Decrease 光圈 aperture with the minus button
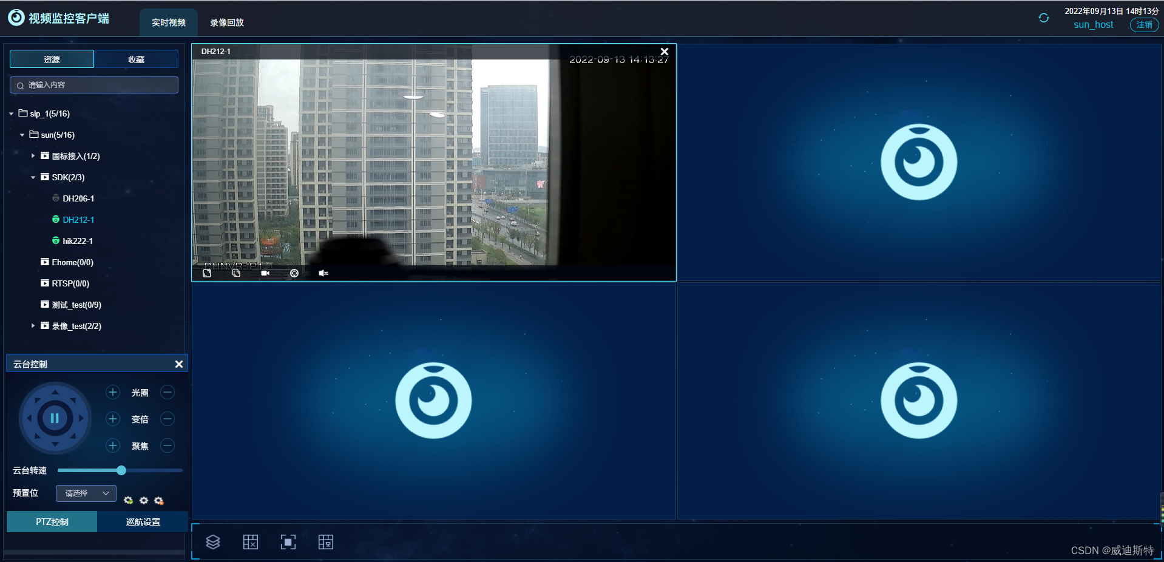 [167, 392]
